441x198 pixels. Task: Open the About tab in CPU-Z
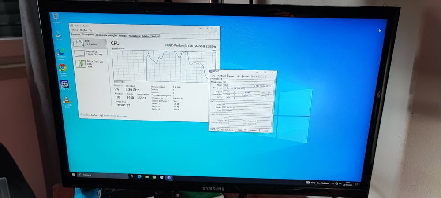click(262, 77)
